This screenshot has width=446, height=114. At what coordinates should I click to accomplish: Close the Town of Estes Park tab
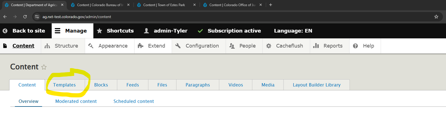click(194, 5)
